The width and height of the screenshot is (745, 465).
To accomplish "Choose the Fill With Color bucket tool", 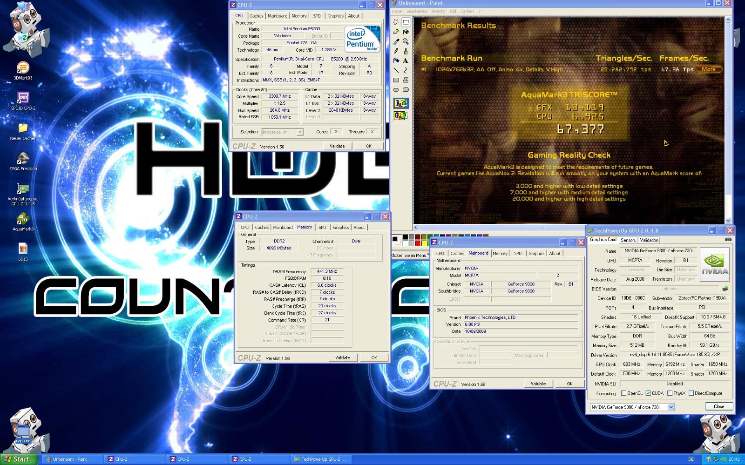I will coord(406,32).
